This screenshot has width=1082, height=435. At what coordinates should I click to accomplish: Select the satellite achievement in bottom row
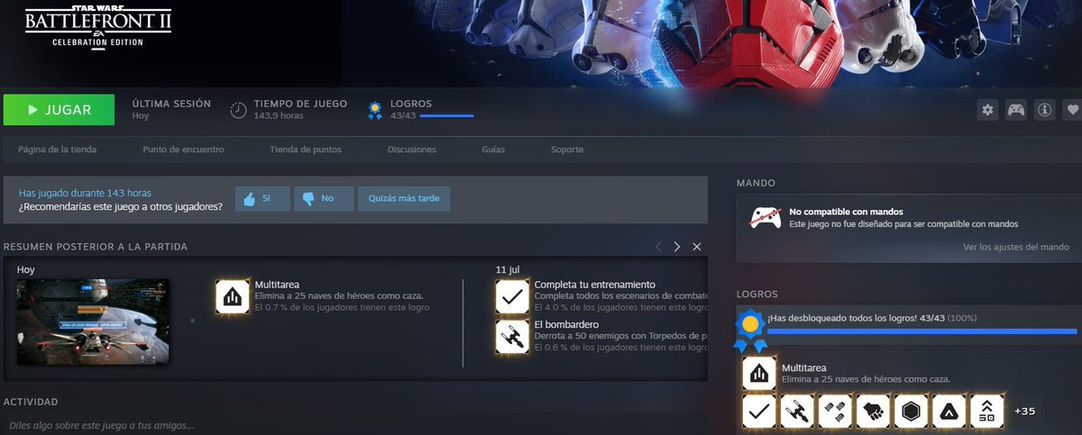[835, 412]
